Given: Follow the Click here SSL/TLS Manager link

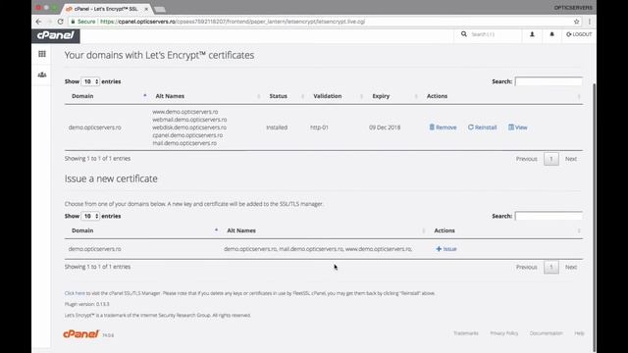Looking at the screenshot, I should tap(75, 293).
